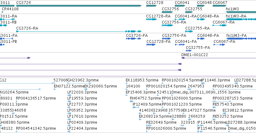
Task: Click the EK147327.5prime EST label
Action: point(199,110)
